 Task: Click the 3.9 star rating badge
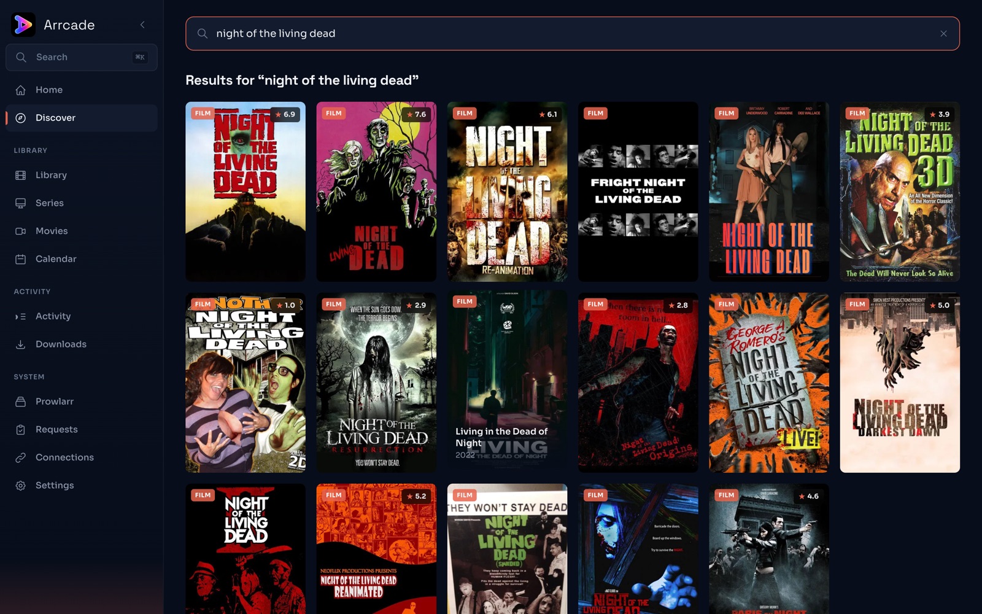tap(940, 114)
